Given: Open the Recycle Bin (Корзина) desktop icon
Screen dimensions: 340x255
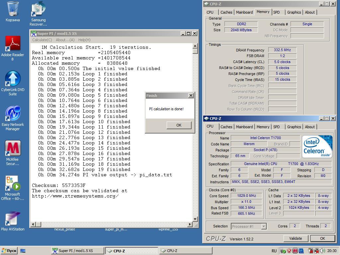Looking at the screenshot, I should pyautogui.click(x=13, y=11).
